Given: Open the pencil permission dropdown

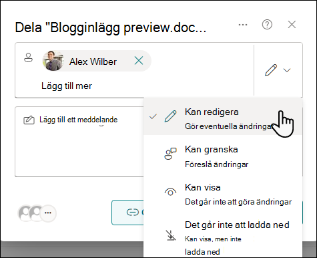Looking at the screenshot, I should tap(278, 70).
